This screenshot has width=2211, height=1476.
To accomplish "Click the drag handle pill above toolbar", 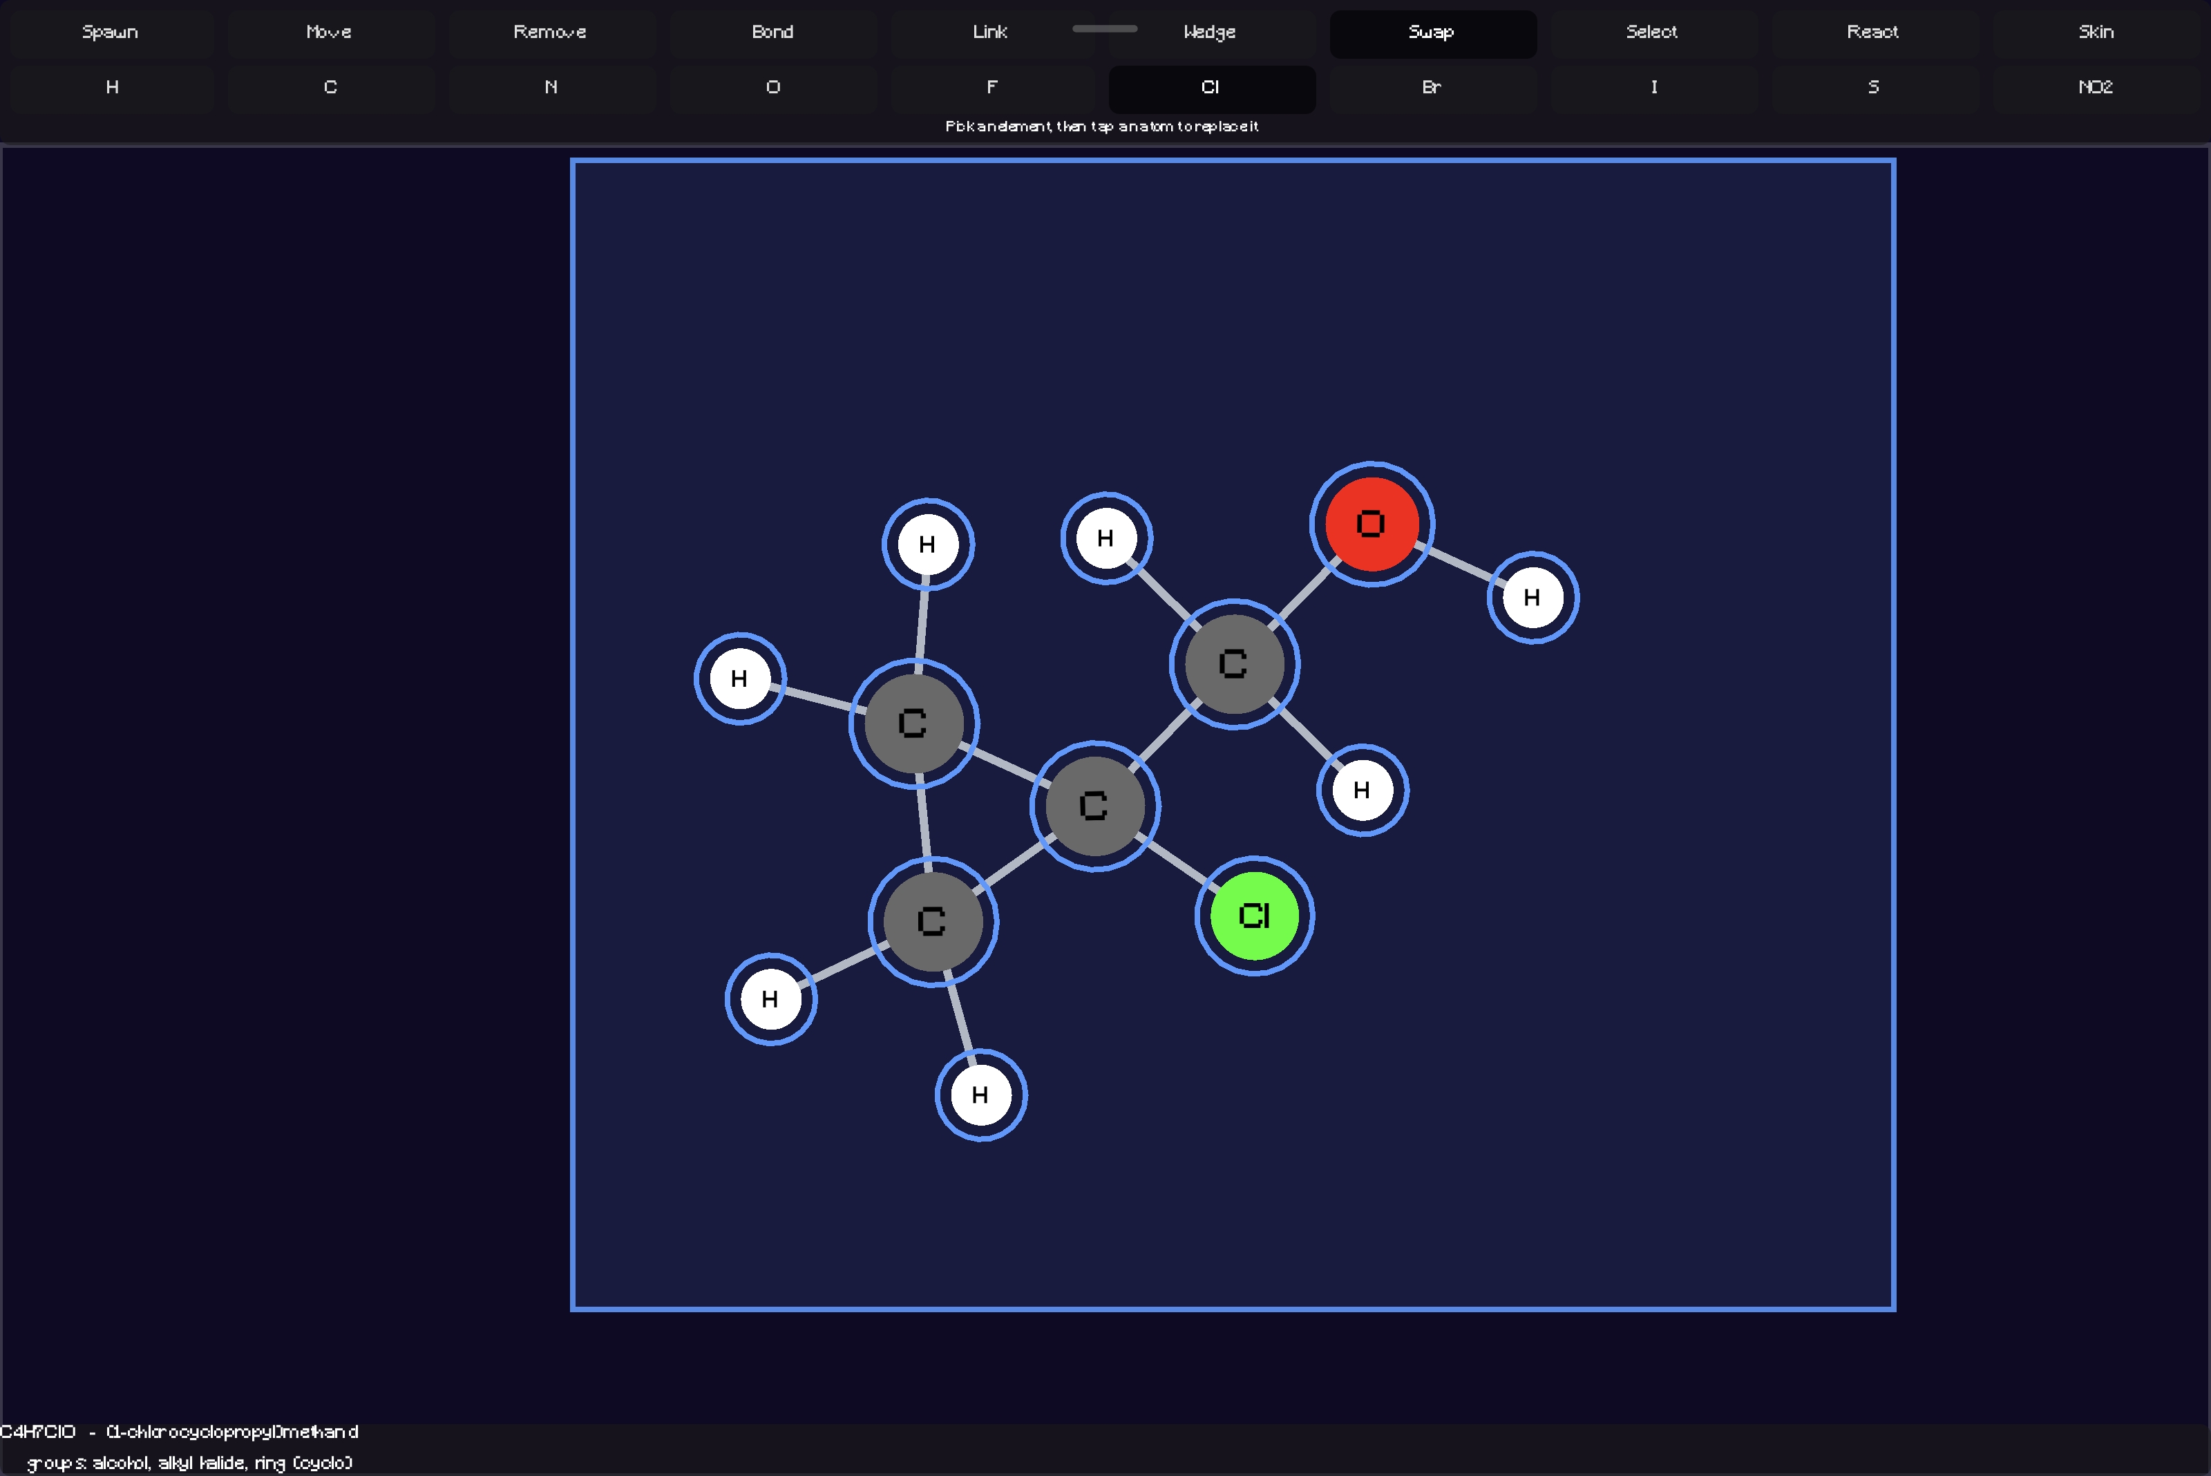I will pyautogui.click(x=1104, y=29).
